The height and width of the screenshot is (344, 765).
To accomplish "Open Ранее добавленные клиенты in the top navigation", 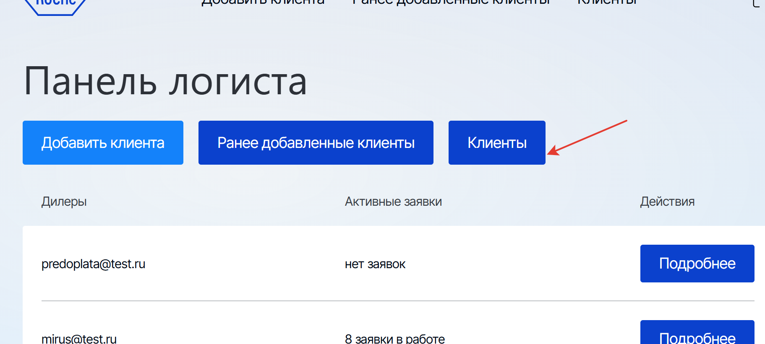I will (451, 3).
